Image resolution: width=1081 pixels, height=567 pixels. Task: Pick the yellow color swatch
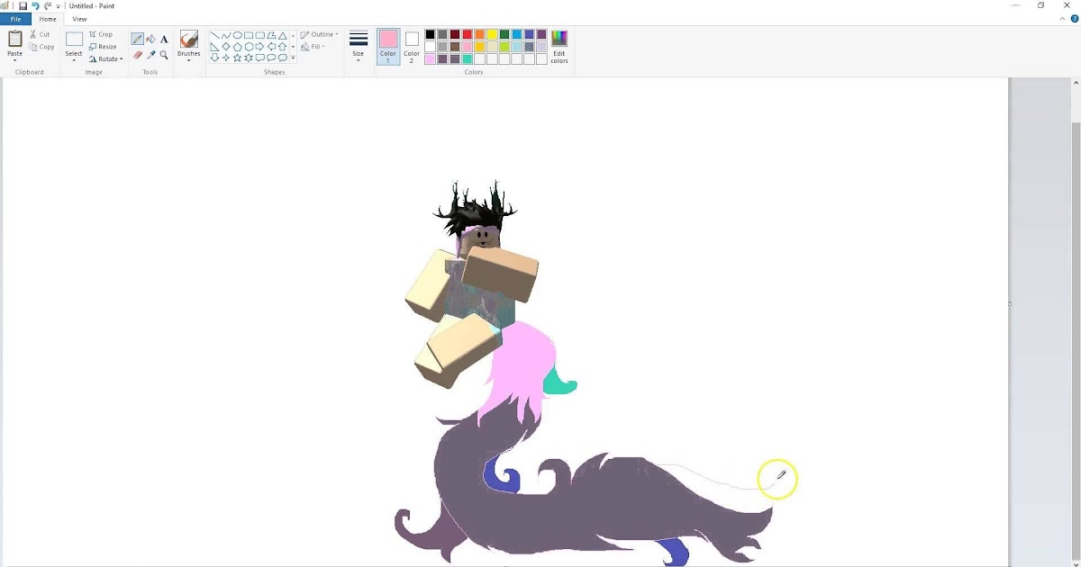[492, 34]
